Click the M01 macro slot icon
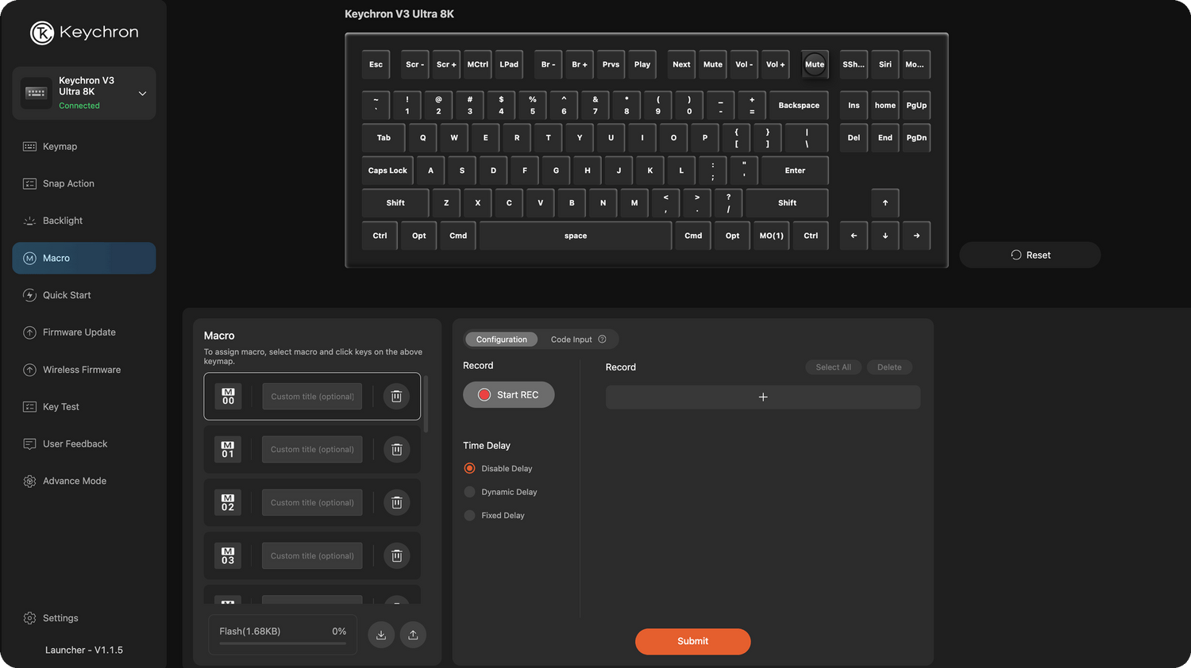Viewport: 1191px width, 668px height. click(228, 450)
